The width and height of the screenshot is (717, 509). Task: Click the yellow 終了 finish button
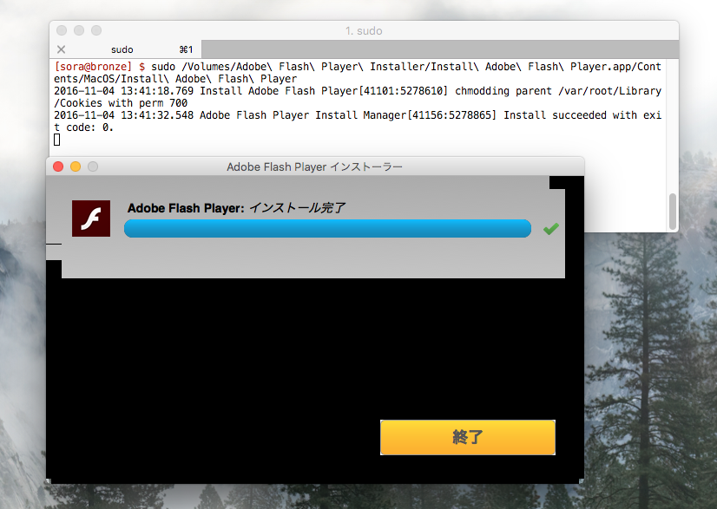pyautogui.click(x=467, y=437)
